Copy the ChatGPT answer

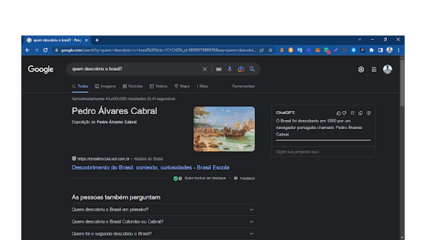tap(360, 113)
